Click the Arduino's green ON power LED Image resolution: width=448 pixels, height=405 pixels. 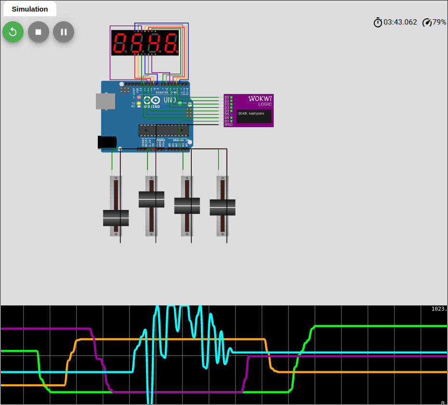pos(180,103)
